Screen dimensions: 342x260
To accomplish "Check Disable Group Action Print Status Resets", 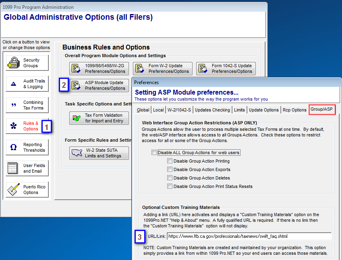I will [x=170, y=186].
